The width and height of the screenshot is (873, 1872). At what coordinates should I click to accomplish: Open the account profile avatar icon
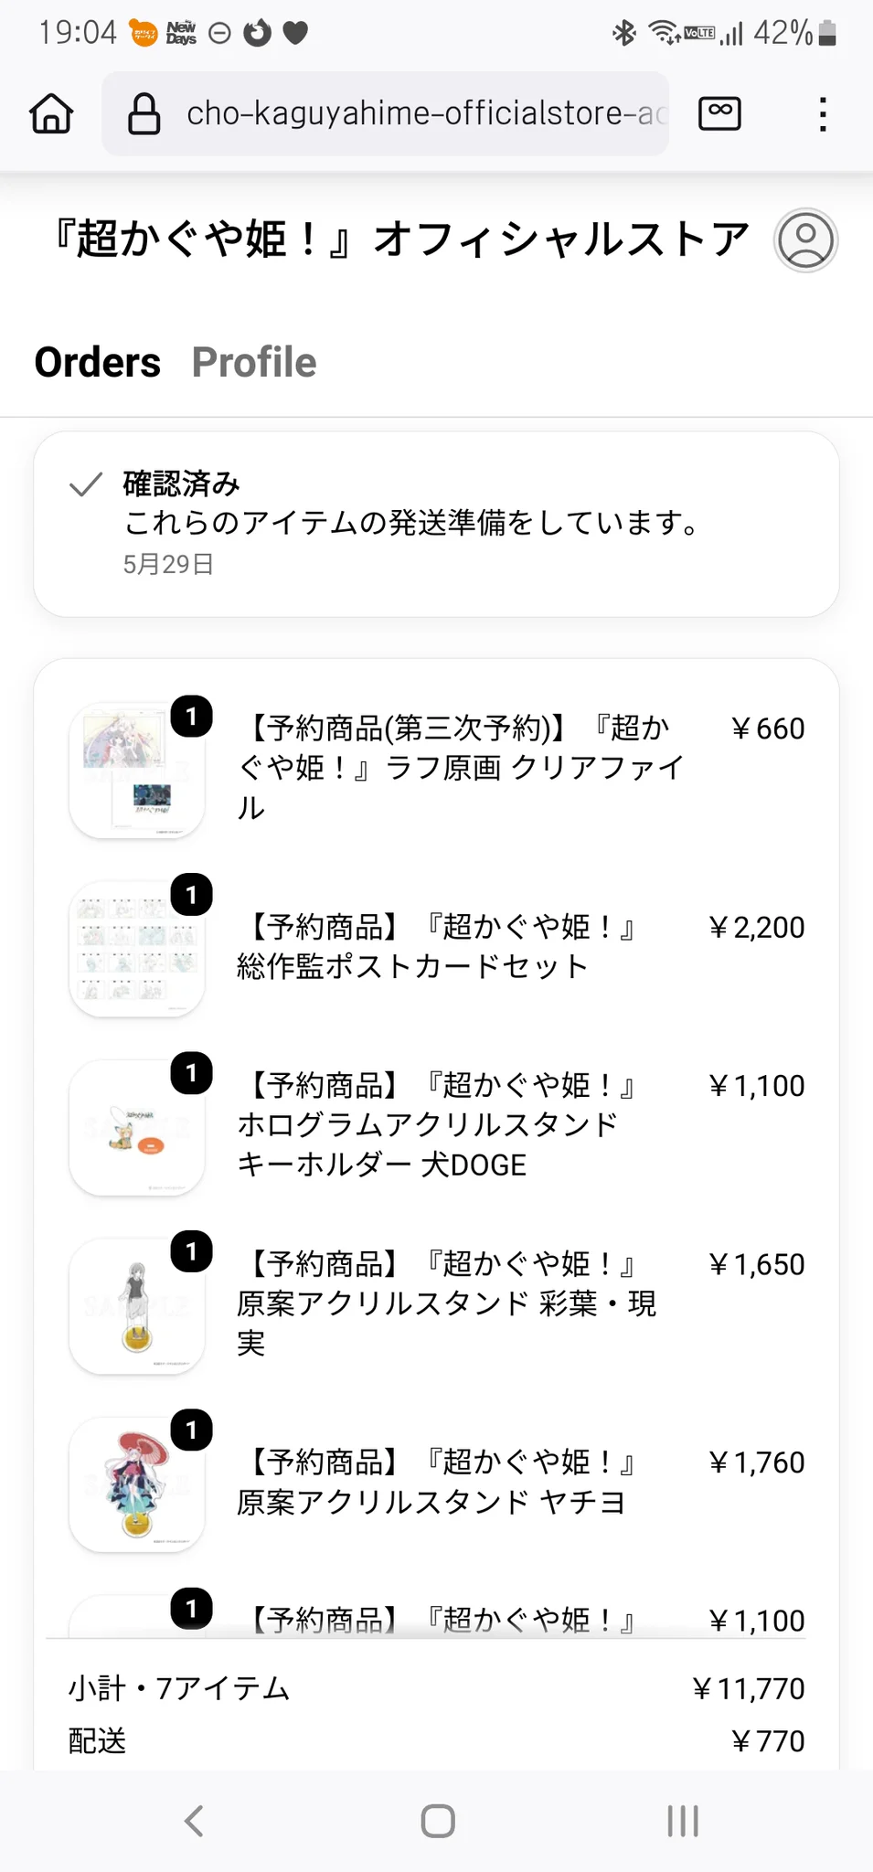[805, 240]
